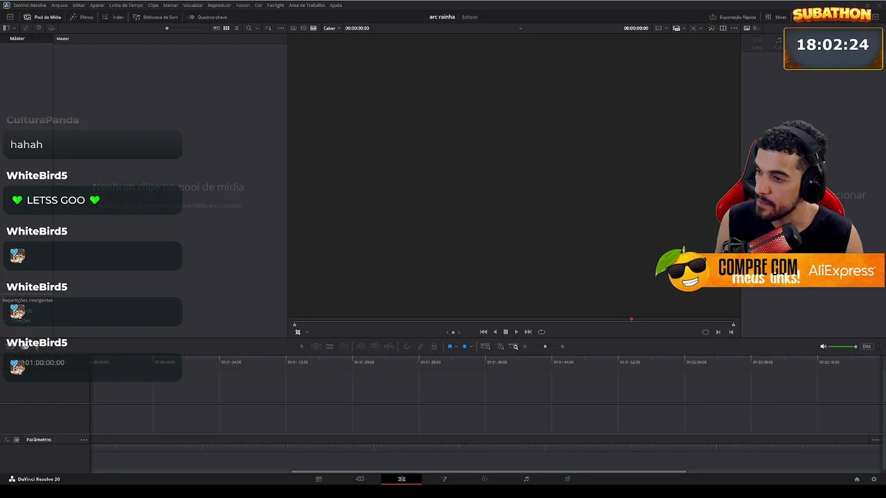Go to previous edit point in viewer

pyautogui.click(x=731, y=332)
